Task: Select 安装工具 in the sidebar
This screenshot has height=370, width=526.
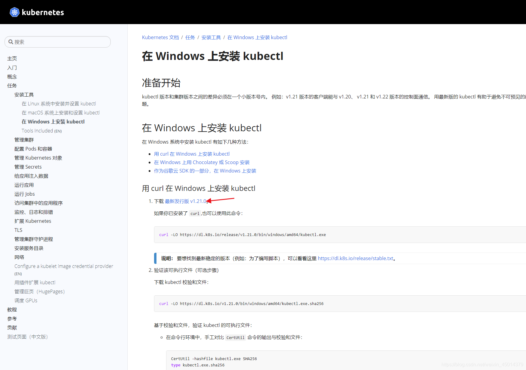Action: tap(24, 95)
